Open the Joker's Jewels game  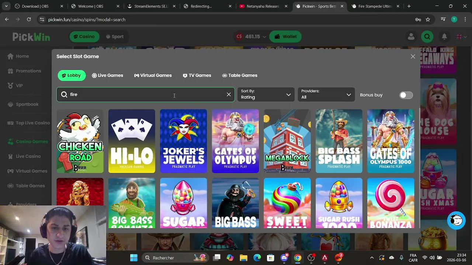[x=183, y=141]
